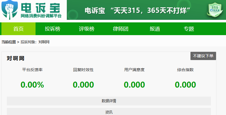This screenshot has width=226, height=115.
Task: Click the 网络消费纠纷调解平台 tagline
Action: click(41, 16)
